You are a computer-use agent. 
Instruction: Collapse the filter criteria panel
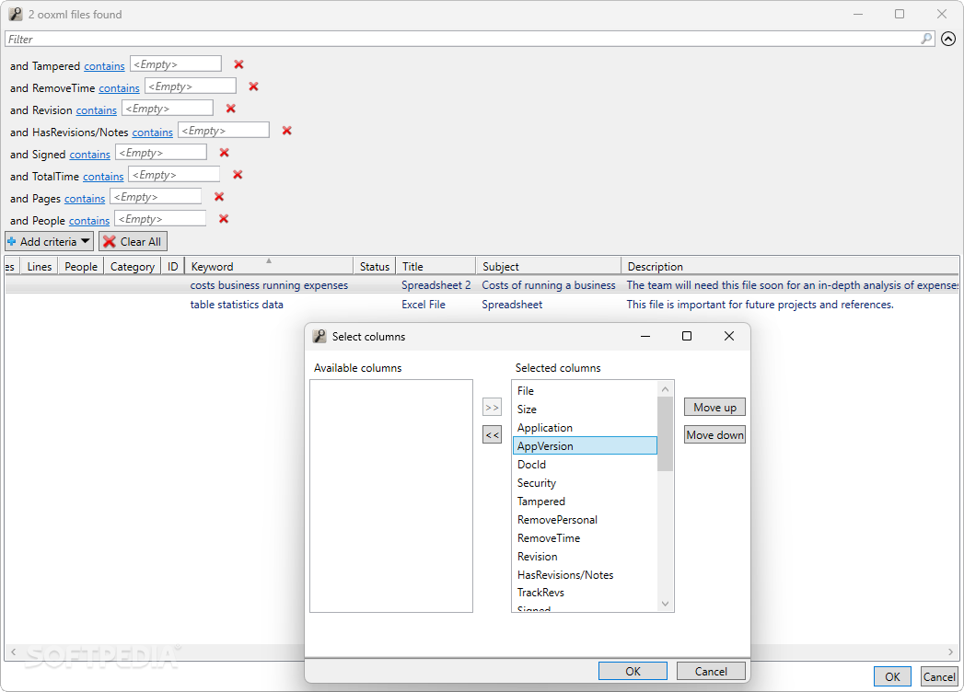948,39
